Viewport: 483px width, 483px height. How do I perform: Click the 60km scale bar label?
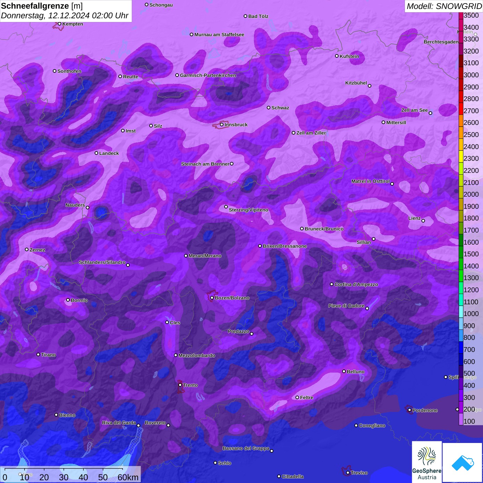(128, 477)
